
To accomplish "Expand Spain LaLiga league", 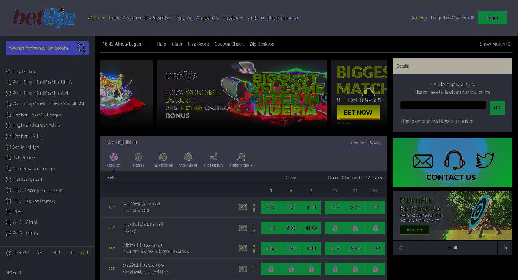I will tap(26, 147).
